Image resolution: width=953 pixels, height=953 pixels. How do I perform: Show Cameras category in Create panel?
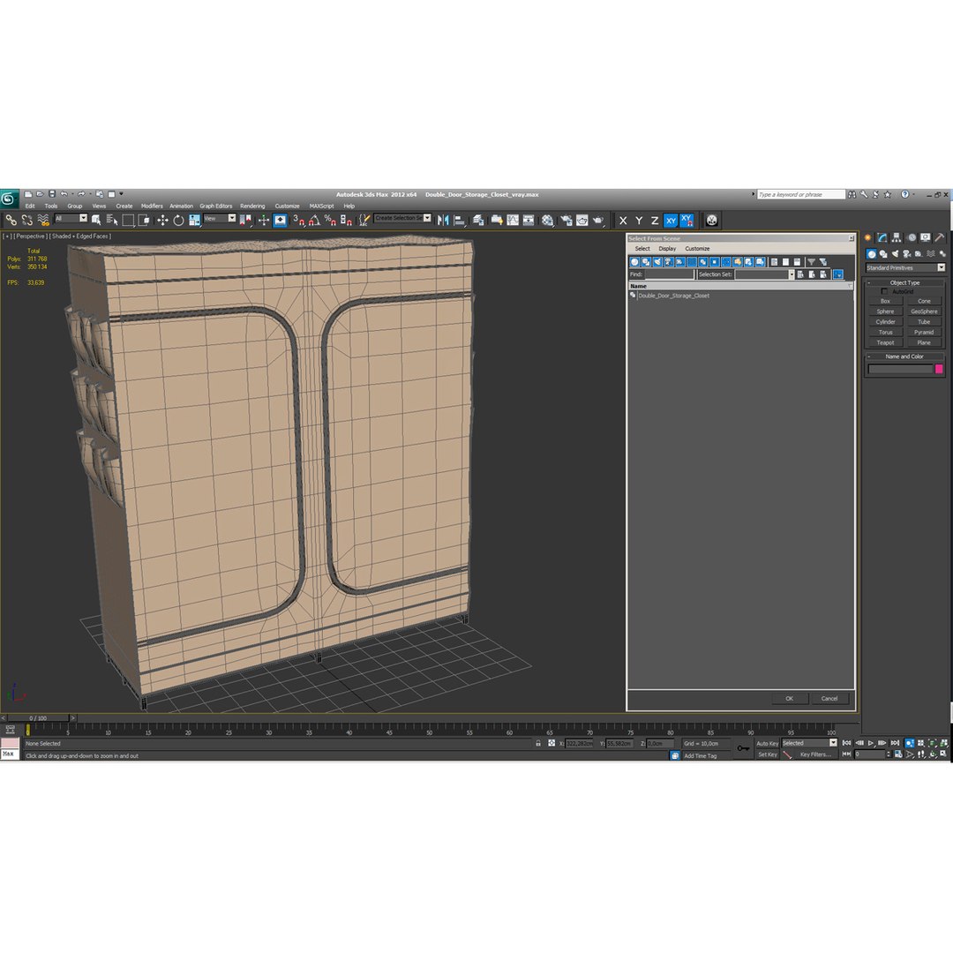pos(907,253)
